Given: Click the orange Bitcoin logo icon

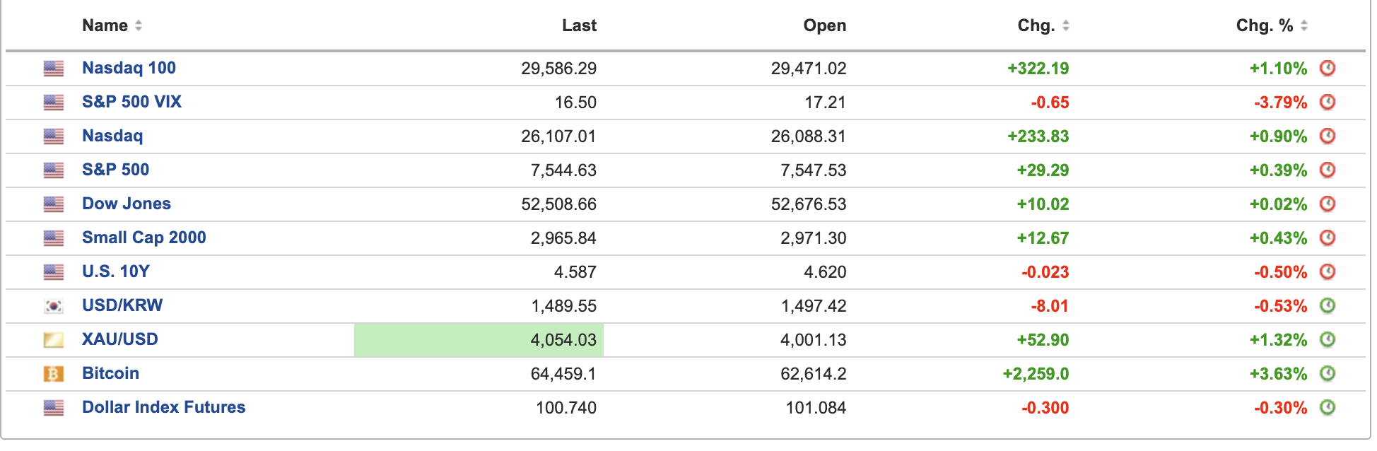Looking at the screenshot, I should (54, 374).
